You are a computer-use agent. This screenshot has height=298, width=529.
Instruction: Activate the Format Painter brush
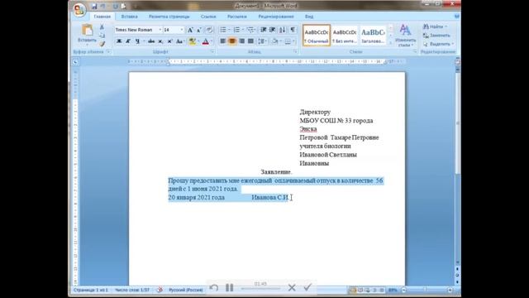(102, 44)
